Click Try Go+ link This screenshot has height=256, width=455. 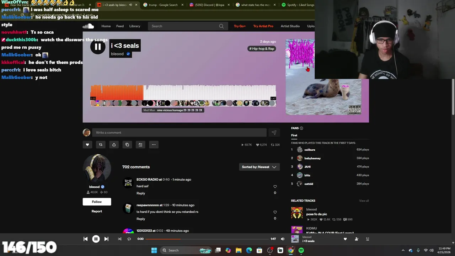(x=240, y=26)
